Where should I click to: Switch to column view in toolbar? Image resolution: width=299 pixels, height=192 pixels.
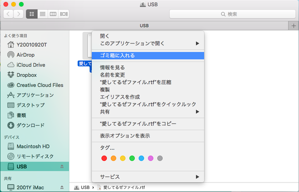coord(53,14)
